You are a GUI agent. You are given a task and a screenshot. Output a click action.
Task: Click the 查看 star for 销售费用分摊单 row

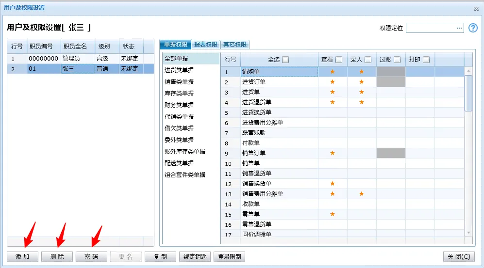[x=333, y=193]
